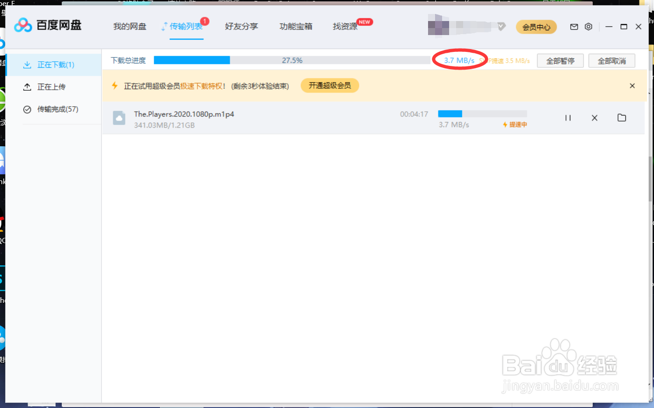Open the 找资源 tab

pos(345,27)
